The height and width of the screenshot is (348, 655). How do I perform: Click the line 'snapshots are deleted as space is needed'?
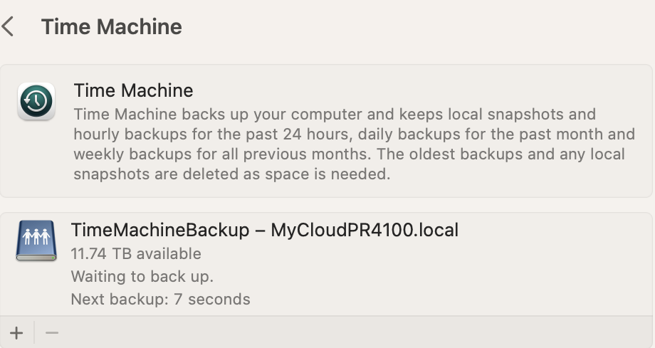click(231, 174)
